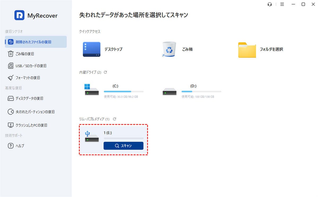318x197 pixels.
Task: Open クラッシュしたPCの復旧 sidebar item
Action: click(36, 125)
